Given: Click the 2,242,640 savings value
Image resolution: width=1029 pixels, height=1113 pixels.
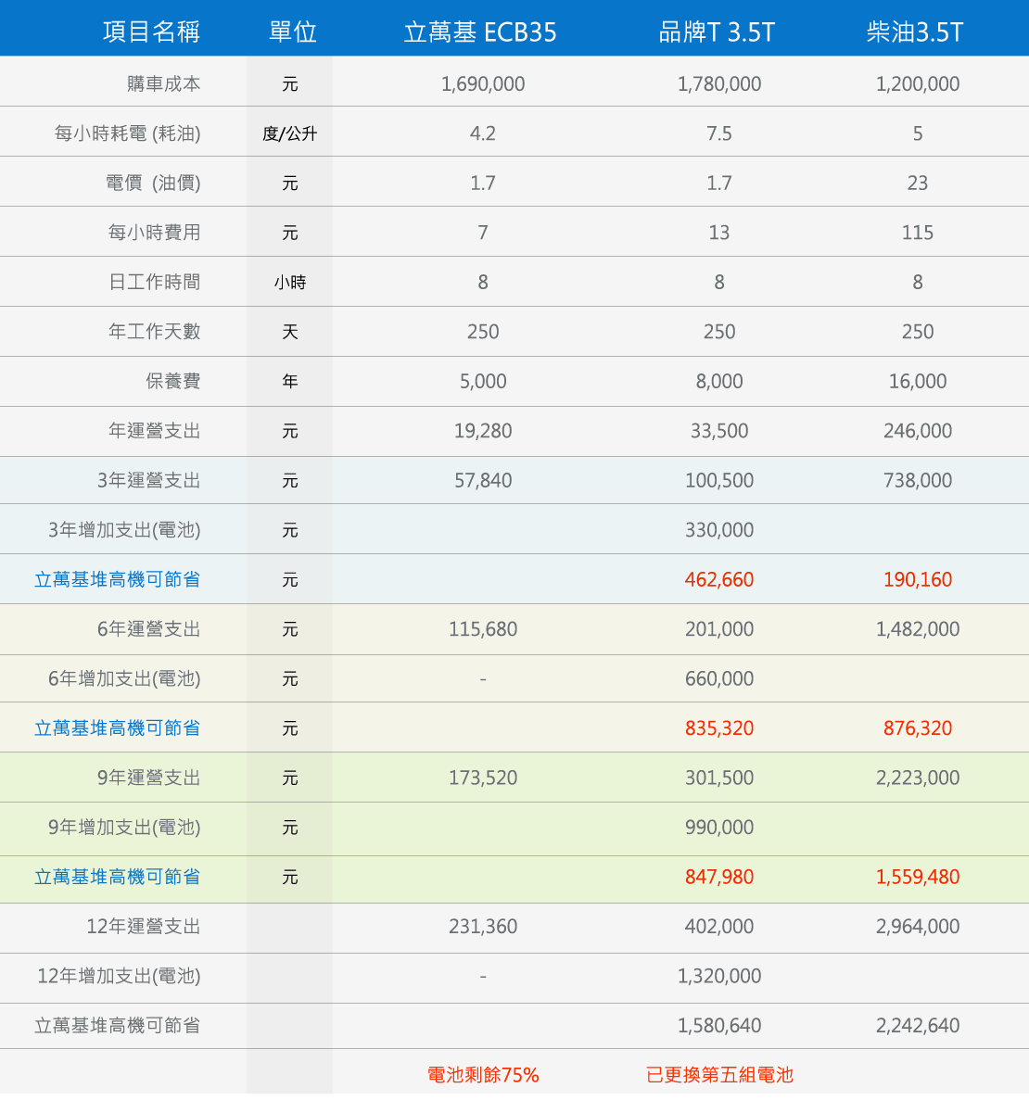Looking at the screenshot, I should point(918,1026).
